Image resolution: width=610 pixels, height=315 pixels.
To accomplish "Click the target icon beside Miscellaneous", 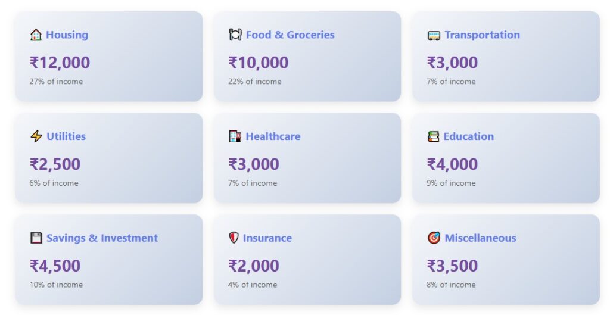I will (434, 238).
